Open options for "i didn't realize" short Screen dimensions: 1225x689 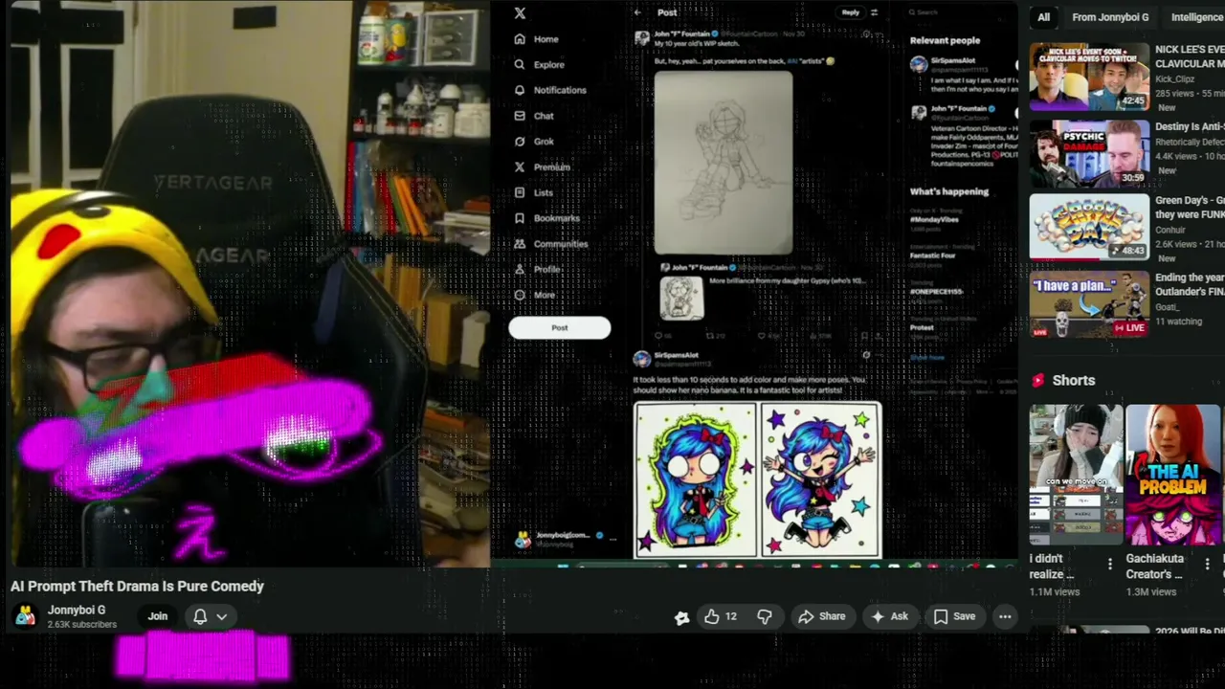click(x=1110, y=565)
